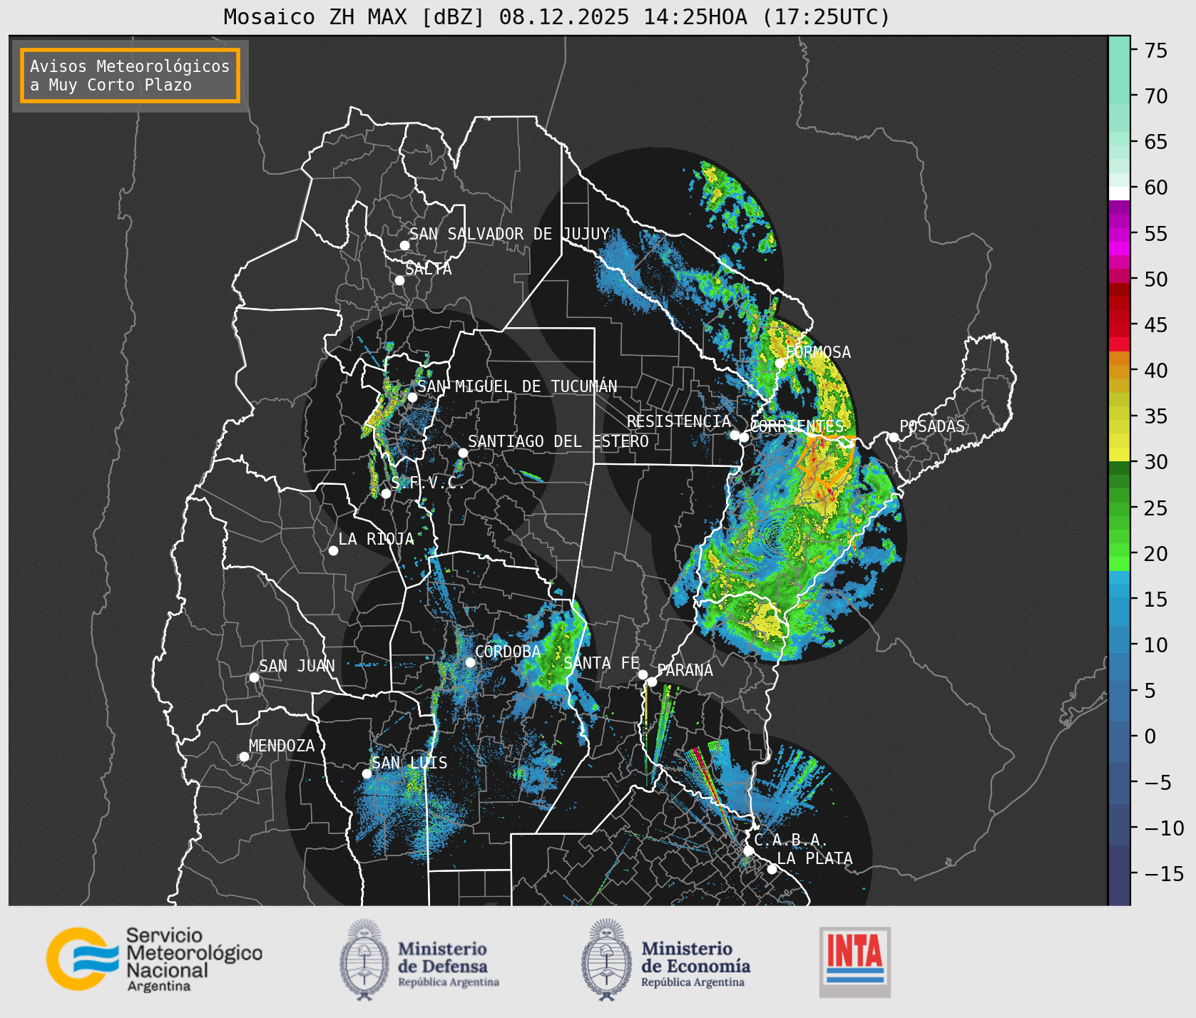
Task: Click the orange warning polygon near Corrientes
Action: coord(827,463)
